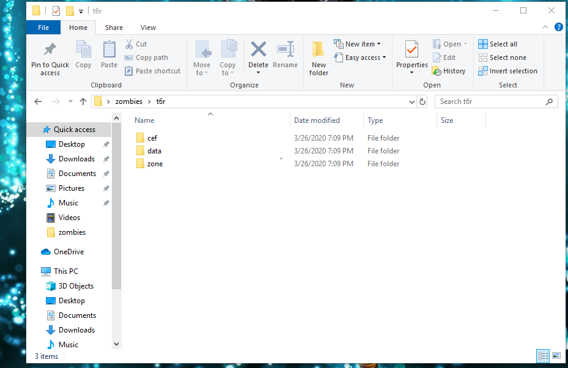This screenshot has width=568, height=368.
Task: Click the Cut icon
Action: [x=129, y=43]
